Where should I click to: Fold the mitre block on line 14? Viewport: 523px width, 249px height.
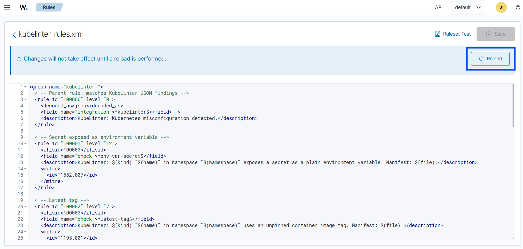[25, 169]
